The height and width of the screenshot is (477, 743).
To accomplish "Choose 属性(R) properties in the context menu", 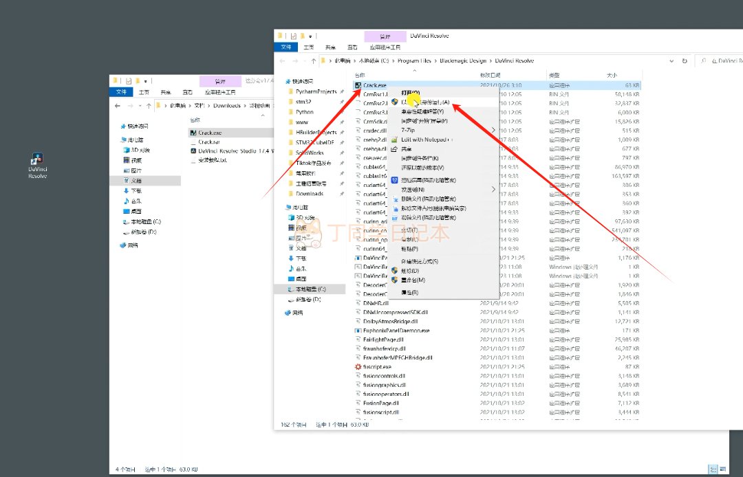I will click(x=409, y=293).
